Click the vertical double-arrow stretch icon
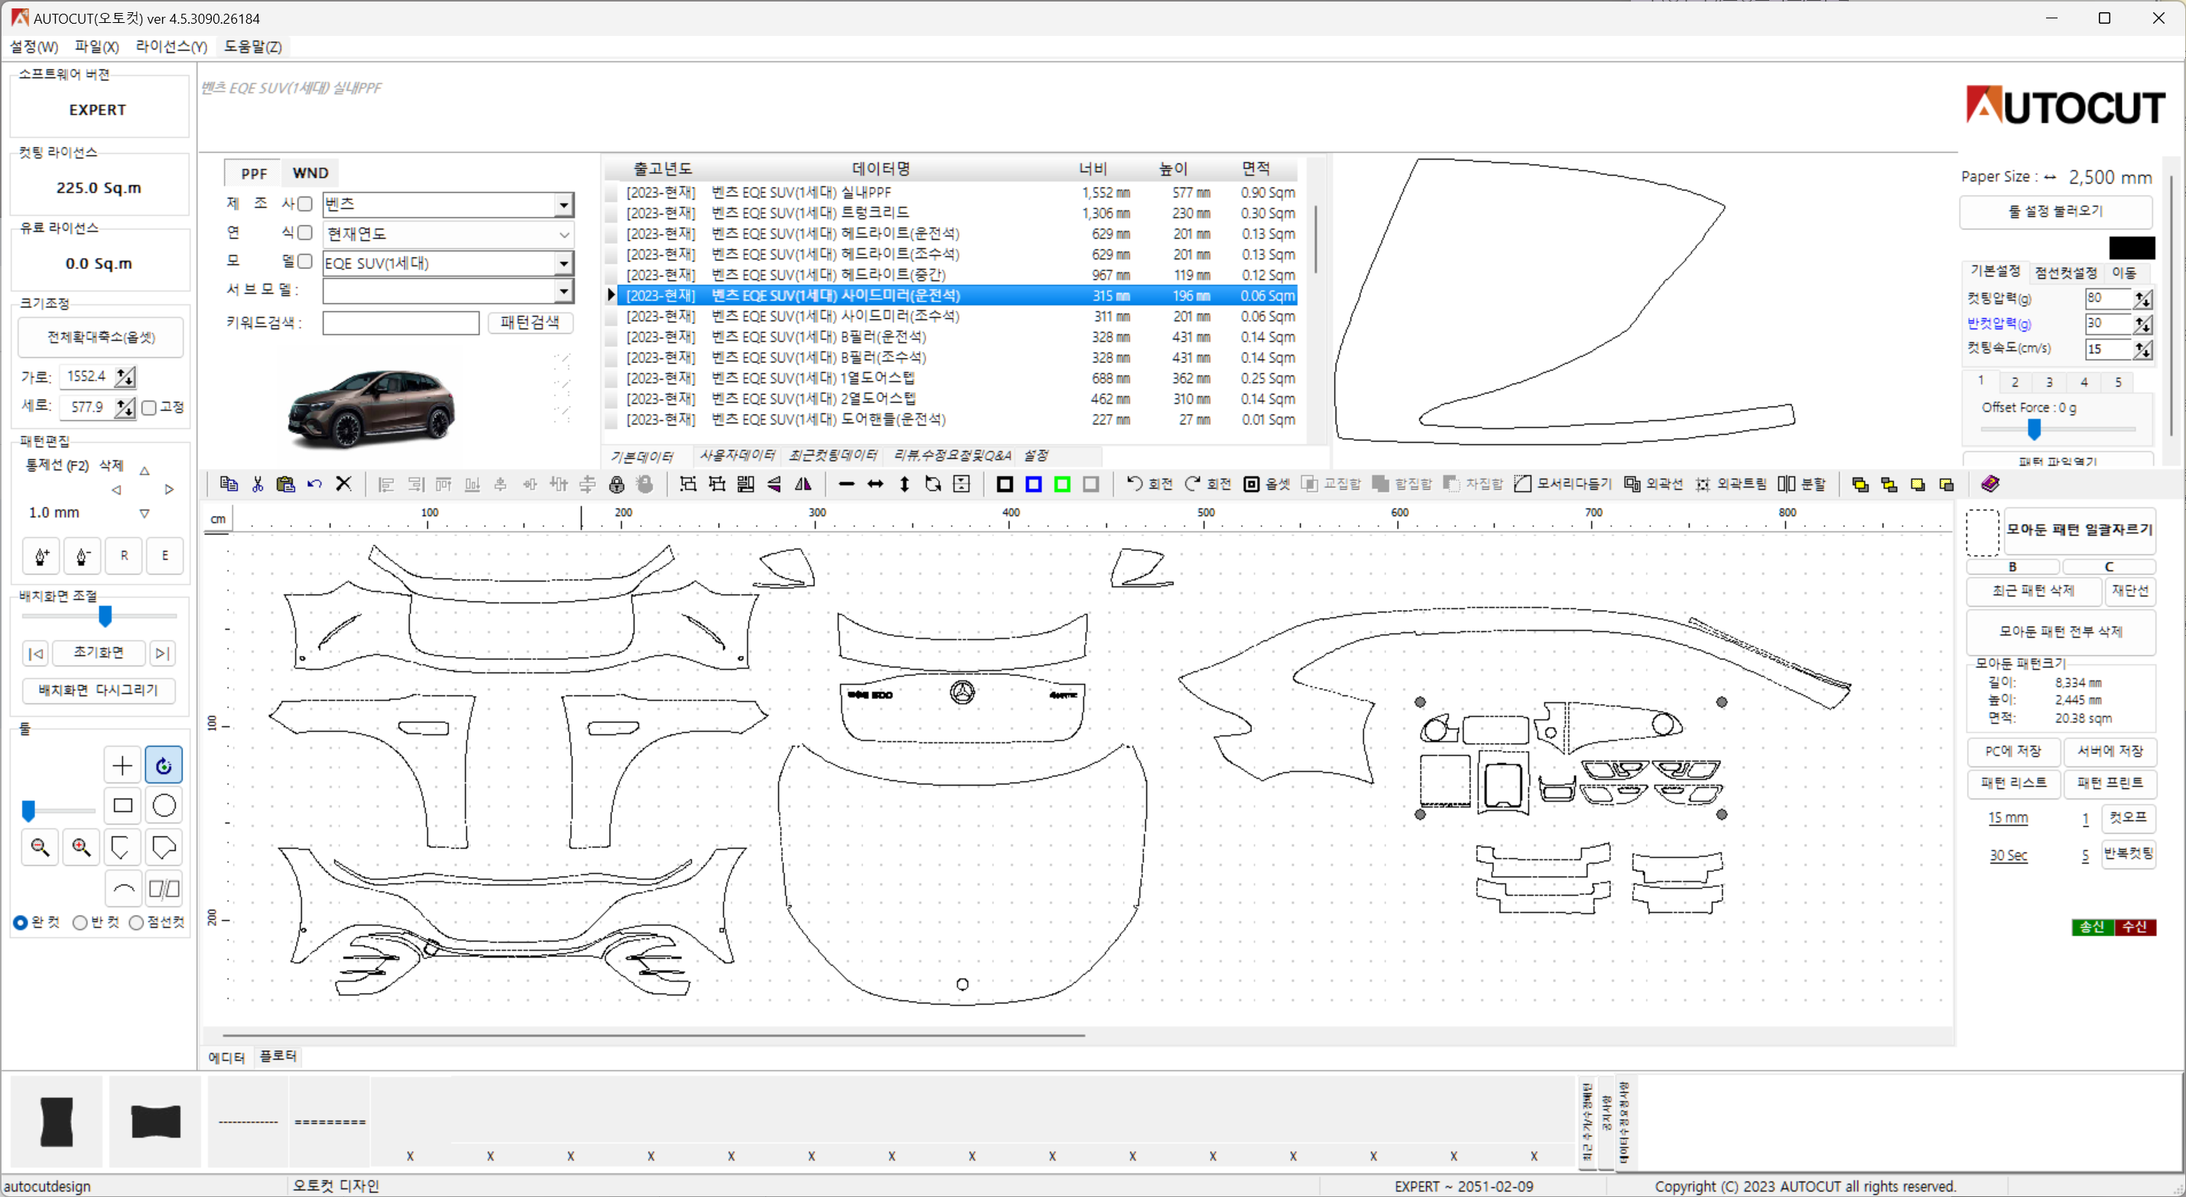The width and height of the screenshot is (2186, 1197). click(x=905, y=485)
